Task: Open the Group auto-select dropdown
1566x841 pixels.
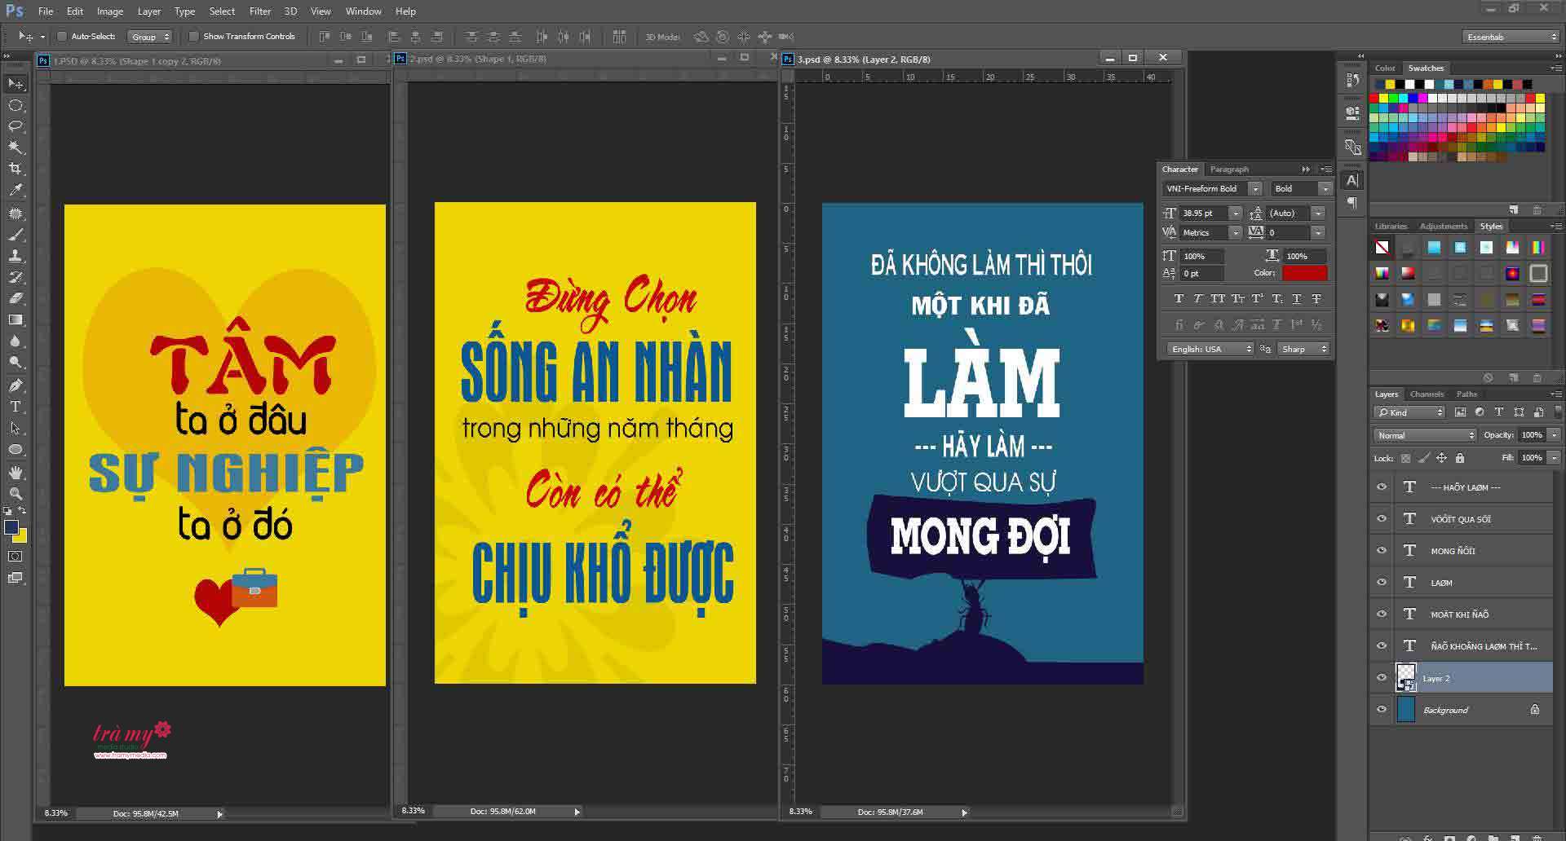Action: 150,37
